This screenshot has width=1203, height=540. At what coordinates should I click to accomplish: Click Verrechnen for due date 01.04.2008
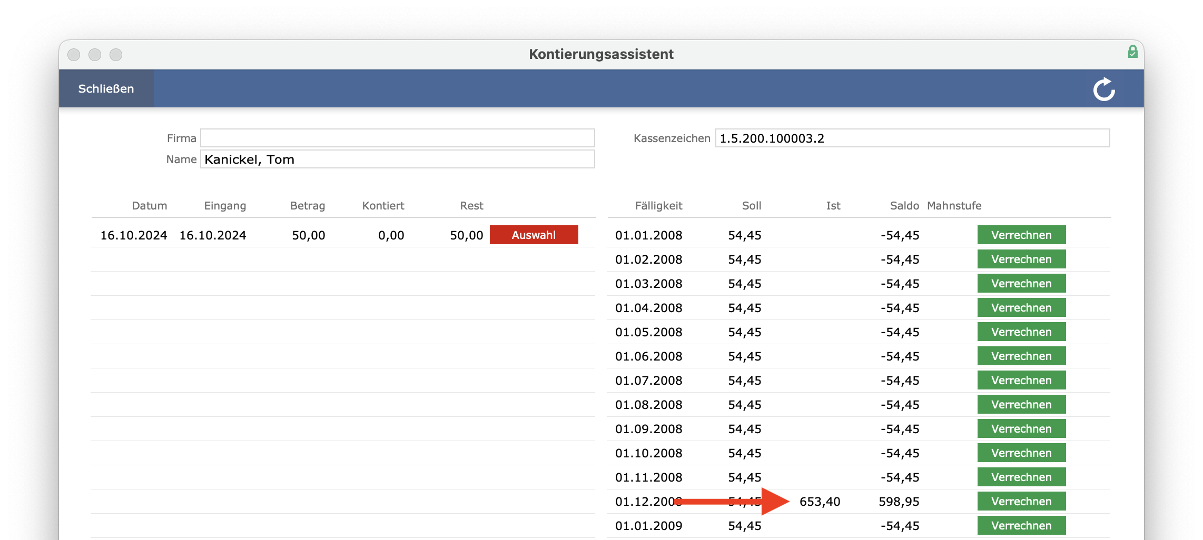[1021, 307]
